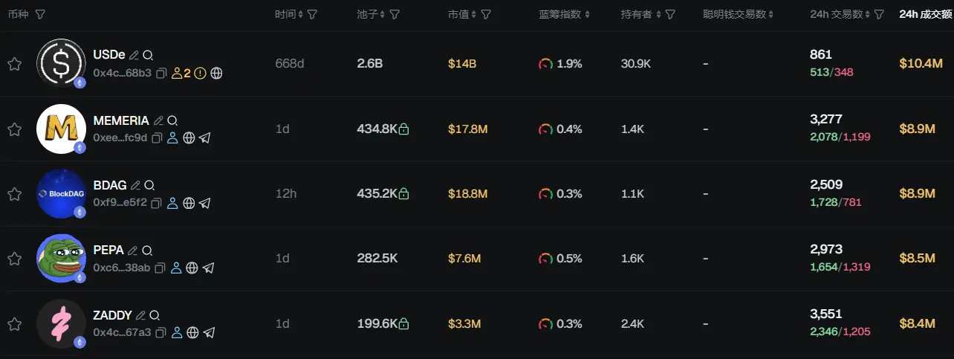Star the ZADDY token

(14, 324)
